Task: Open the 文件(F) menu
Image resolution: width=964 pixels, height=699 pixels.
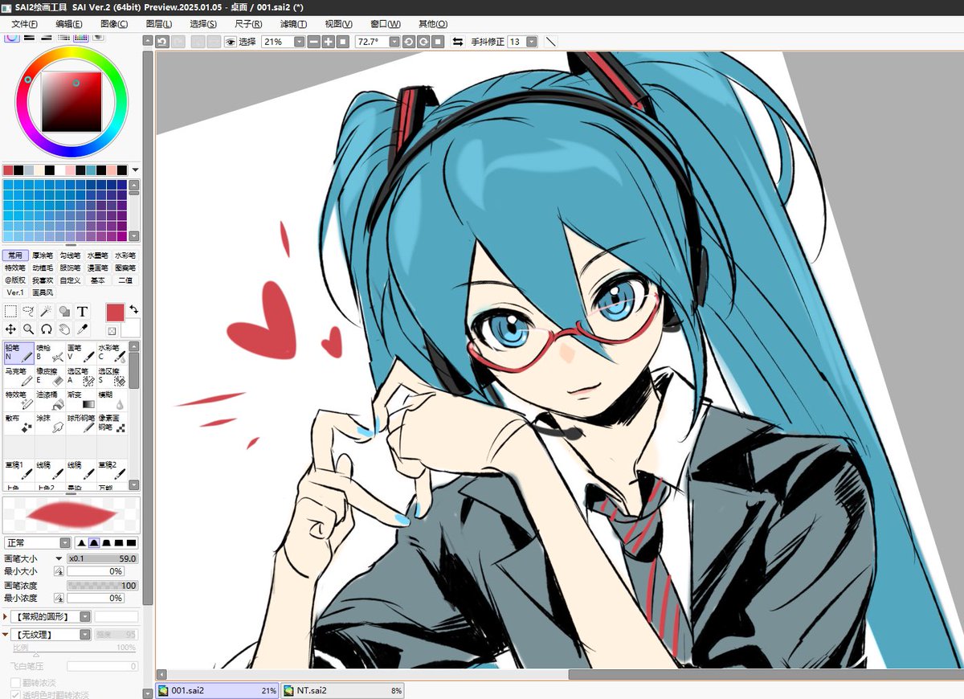Action: point(26,23)
